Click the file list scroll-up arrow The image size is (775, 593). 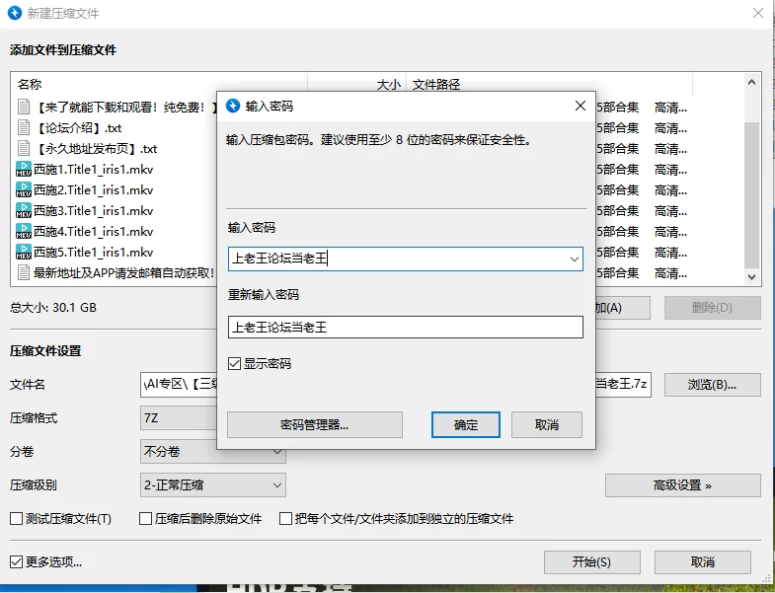pos(751,83)
